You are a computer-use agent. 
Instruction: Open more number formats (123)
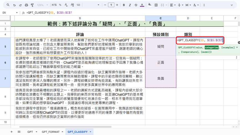pos(78,5)
